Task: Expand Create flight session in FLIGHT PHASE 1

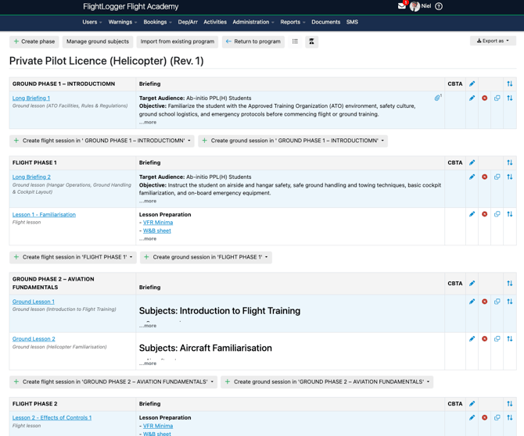Action: (x=73, y=257)
